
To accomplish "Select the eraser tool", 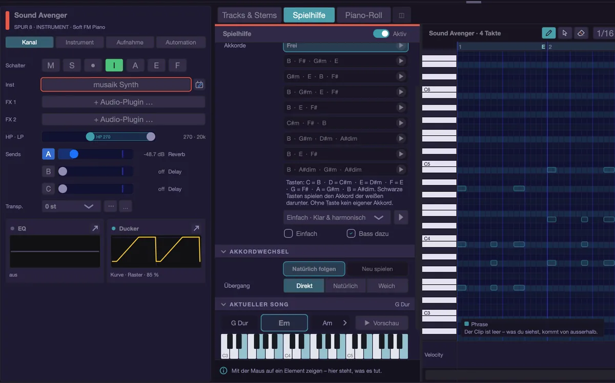I will click(581, 33).
